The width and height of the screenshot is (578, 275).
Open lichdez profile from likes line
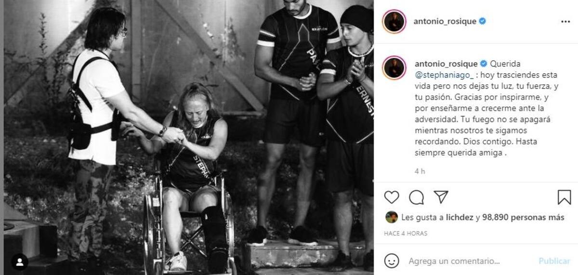[x=460, y=217]
